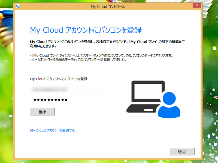The height and width of the screenshot is (163, 218).
Task: Click the bullet line about スマートフォン access
Action: (101, 56)
